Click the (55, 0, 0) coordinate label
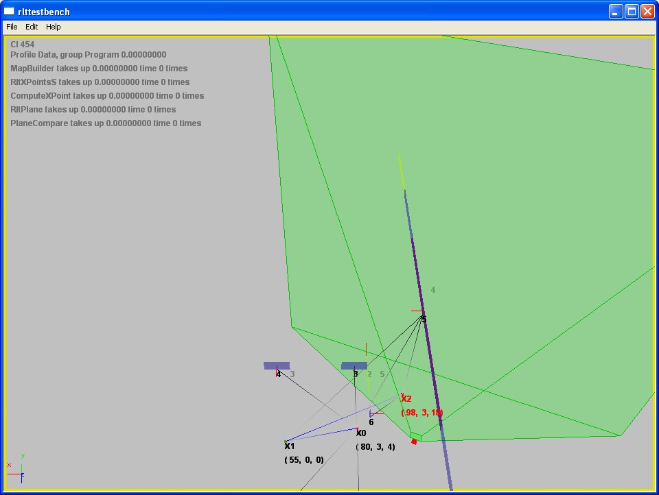659x495 pixels. click(303, 460)
